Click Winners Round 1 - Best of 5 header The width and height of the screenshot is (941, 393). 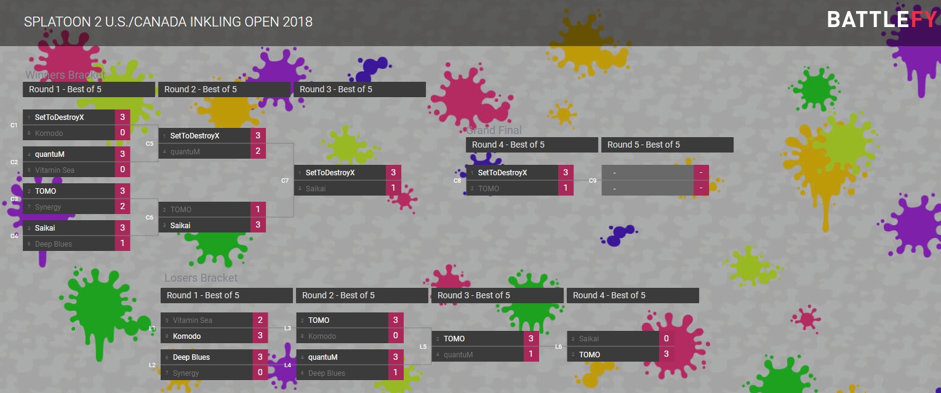pyautogui.click(x=89, y=89)
